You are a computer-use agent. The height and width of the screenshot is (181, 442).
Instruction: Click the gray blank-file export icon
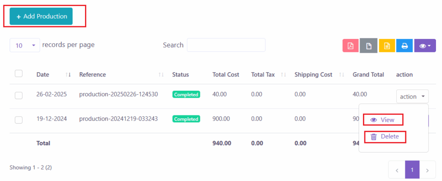click(369, 46)
